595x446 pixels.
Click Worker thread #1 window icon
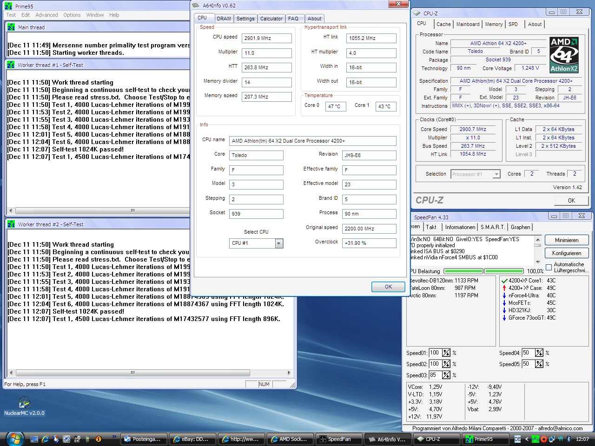click(x=11, y=65)
